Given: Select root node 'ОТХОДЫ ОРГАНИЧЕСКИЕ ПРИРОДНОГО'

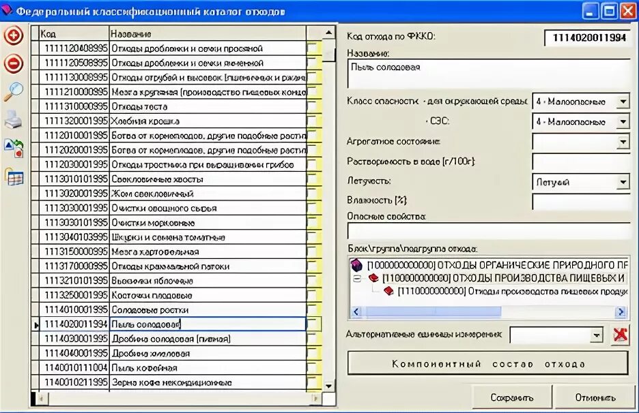Looking at the screenshot, I should click(x=497, y=265).
